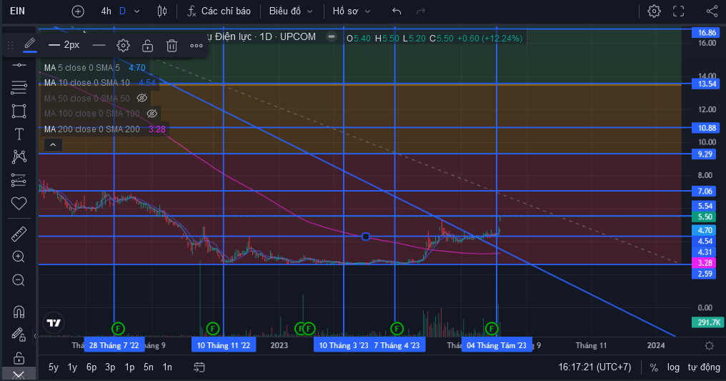Screen dimensions: 726x381
Task: Click the lock drawing icon in floating toolbar
Action: click(x=147, y=45)
